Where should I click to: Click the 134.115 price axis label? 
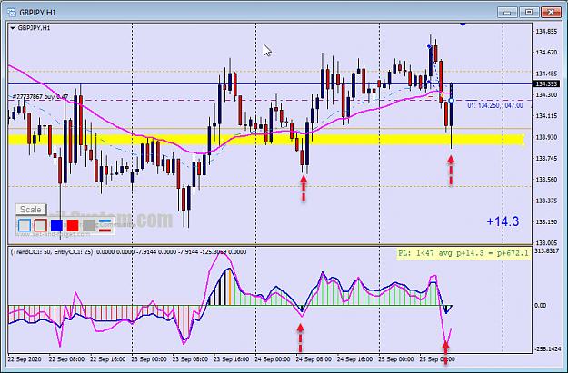[546, 116]
